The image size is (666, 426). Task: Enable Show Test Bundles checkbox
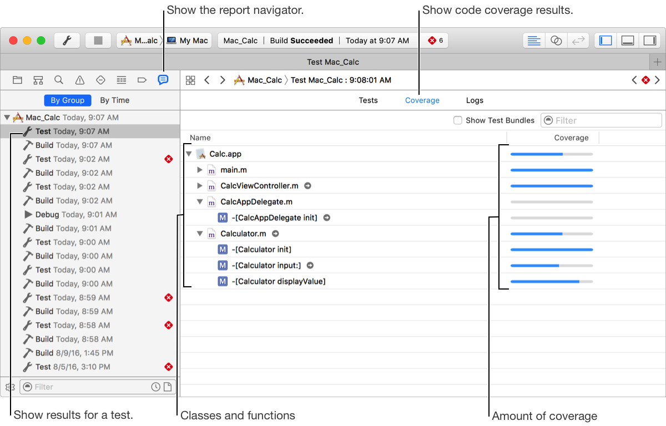pyautogui.click(x=458, y=120)
